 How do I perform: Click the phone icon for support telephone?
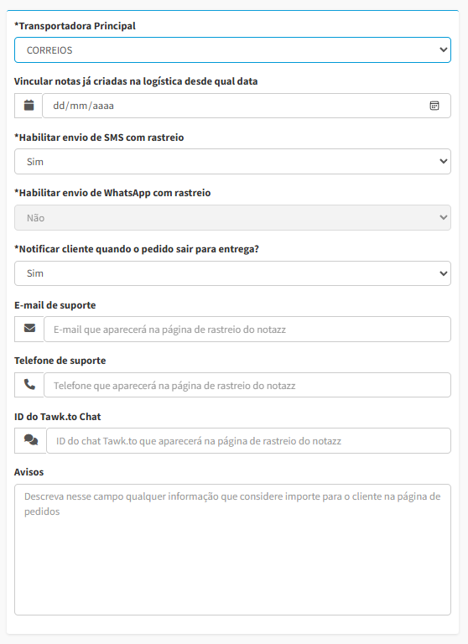coord(29,385)
